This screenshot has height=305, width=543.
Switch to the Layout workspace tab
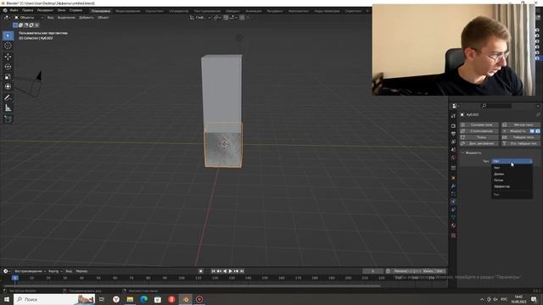(x=101, y=11)
